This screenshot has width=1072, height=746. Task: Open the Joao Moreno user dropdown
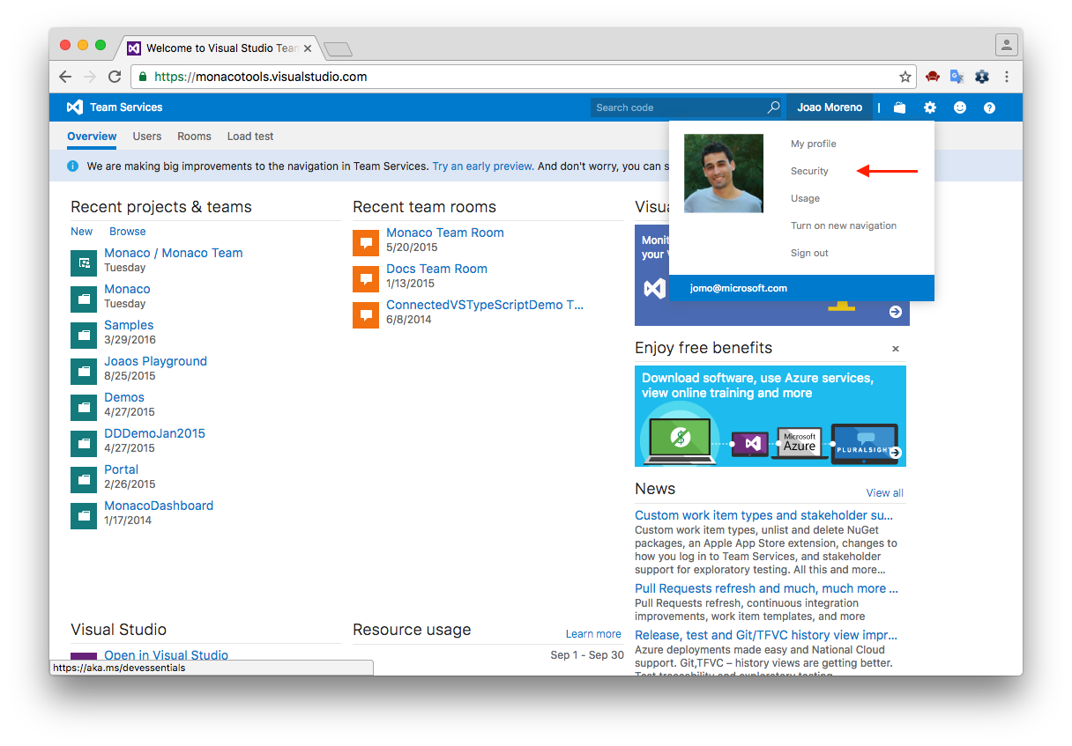click(830, 107)
